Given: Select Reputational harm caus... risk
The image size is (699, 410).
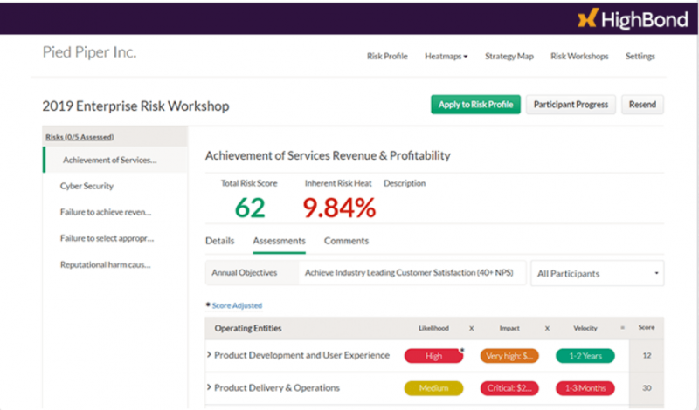Looking at the screenshot, I should [x=106, y=265].
